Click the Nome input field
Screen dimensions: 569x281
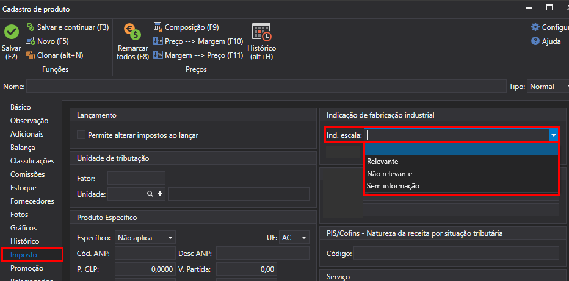(x=266, y=87)
